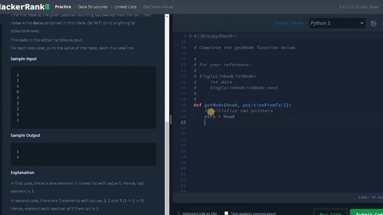Click line number 52 in the gutter

[183, 122]
